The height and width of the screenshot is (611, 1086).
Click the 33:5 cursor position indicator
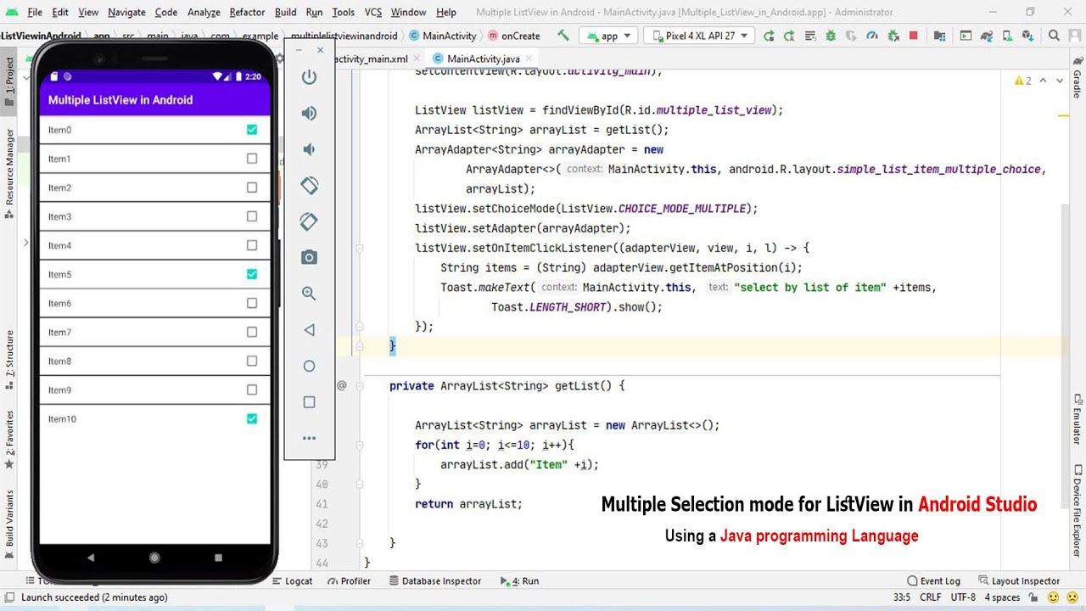coord(901,597)
